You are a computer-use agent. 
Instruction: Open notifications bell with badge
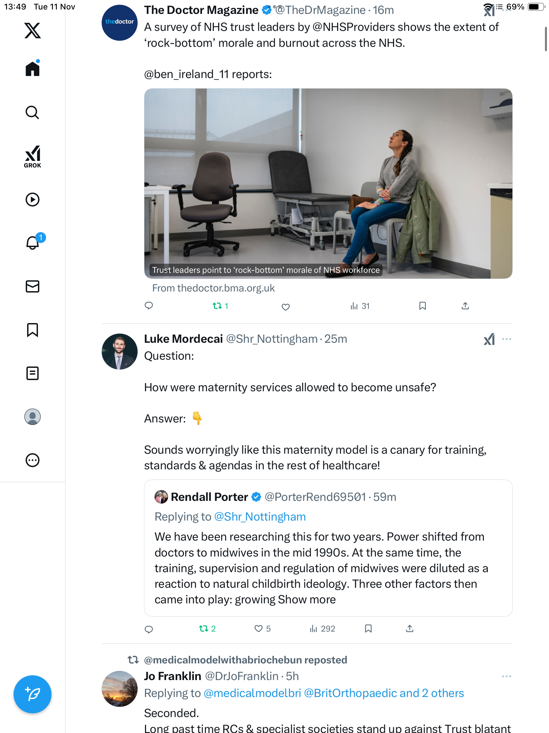coord(33,243)
